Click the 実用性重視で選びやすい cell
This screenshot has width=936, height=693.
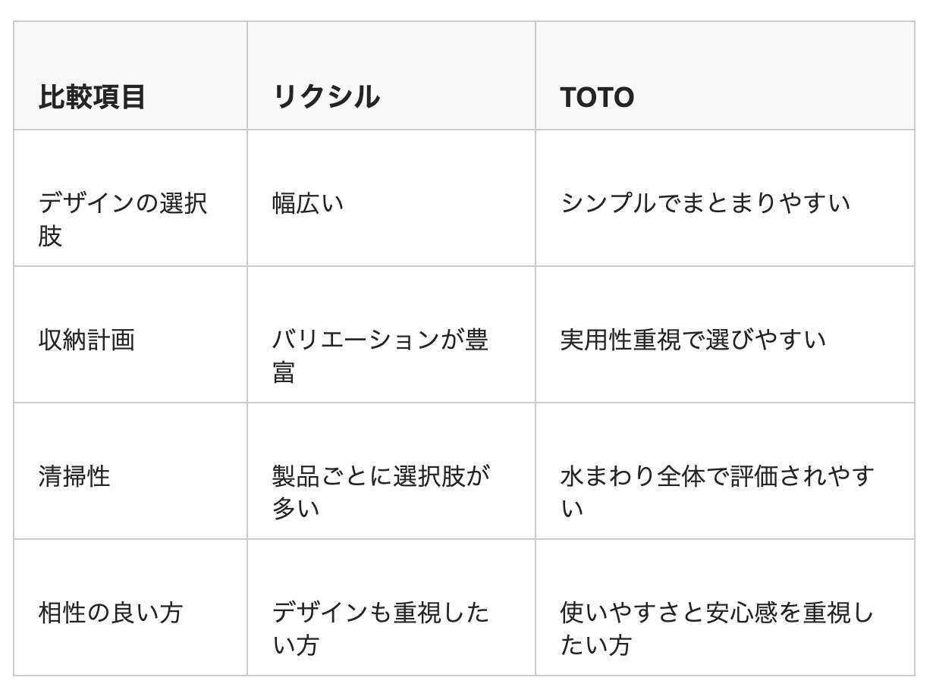[725, 334]
